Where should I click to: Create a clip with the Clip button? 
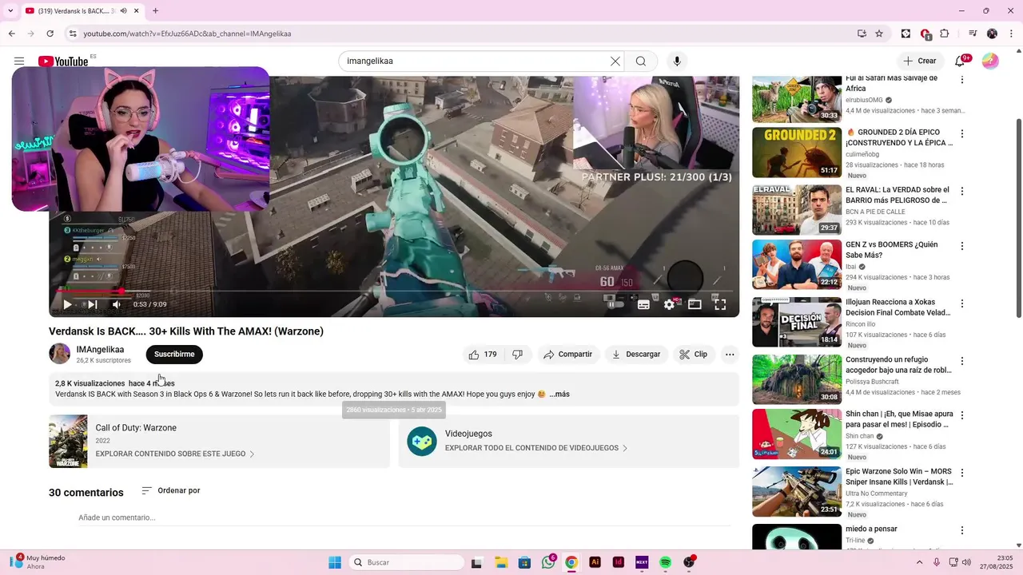coord(694,355)
